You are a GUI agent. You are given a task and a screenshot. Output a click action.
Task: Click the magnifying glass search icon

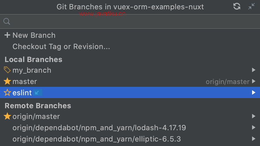click(7, 21)
